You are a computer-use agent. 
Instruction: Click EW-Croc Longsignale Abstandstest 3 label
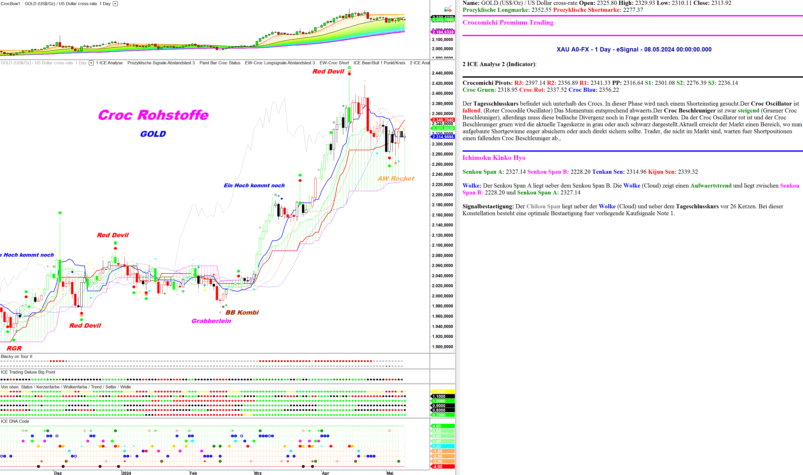pyautogui.click(x=280, y=63)
